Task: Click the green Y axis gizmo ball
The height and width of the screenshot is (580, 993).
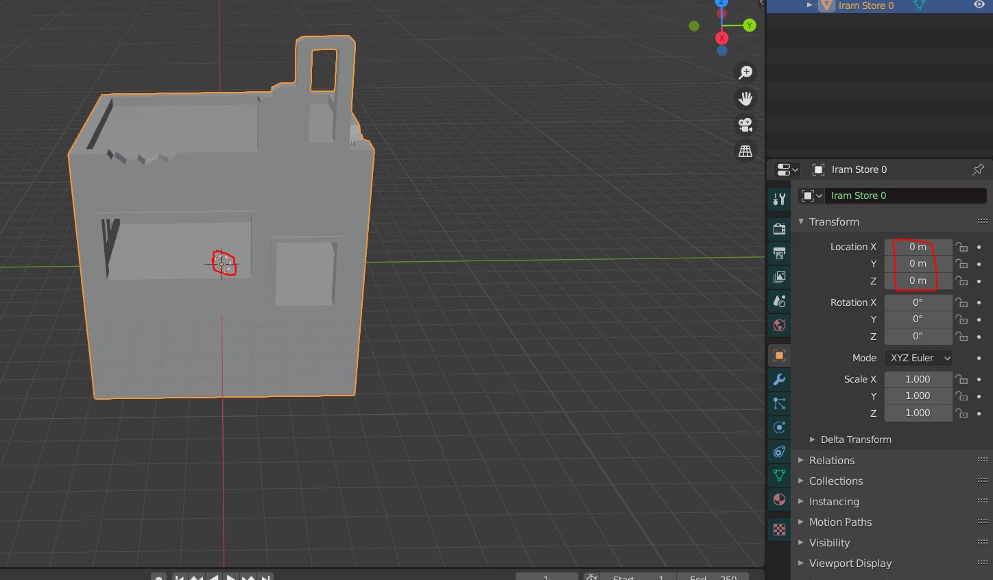Action: point(750,25)
